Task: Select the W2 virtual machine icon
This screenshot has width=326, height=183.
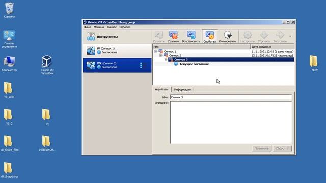Action: click(91, 65)
